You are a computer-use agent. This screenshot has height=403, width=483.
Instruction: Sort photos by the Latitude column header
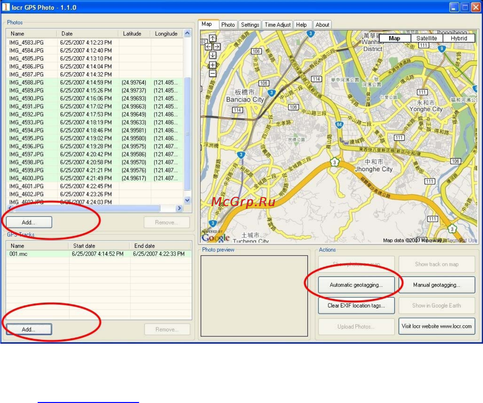135,33
